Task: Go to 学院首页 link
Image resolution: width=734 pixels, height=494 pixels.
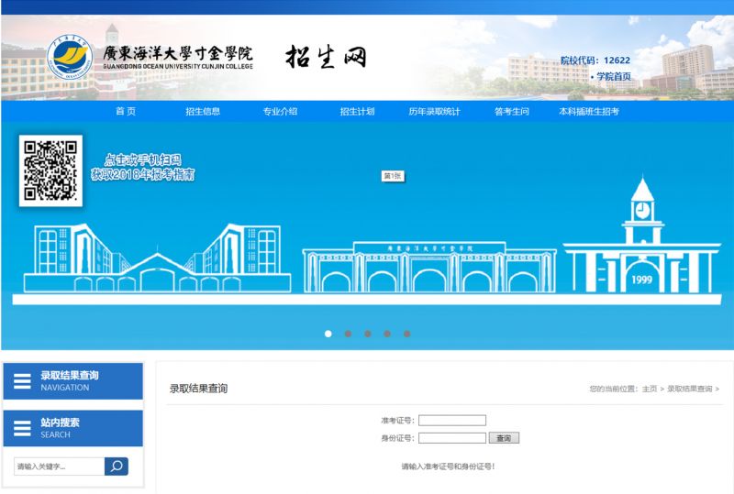Action: (614, 76)
